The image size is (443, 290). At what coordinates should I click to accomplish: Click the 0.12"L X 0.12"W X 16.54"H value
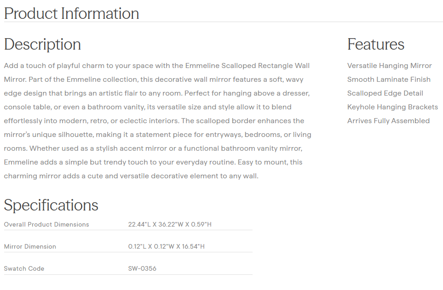coord(166,247)
